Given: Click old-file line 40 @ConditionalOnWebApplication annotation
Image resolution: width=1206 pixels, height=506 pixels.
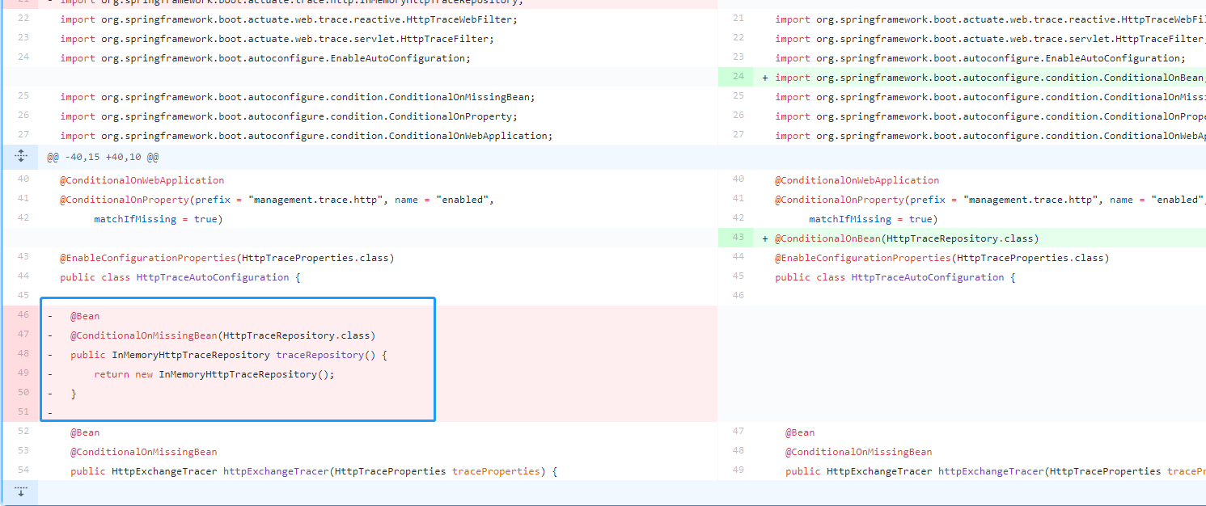Looking at the screenshot, I should point(142,180).
